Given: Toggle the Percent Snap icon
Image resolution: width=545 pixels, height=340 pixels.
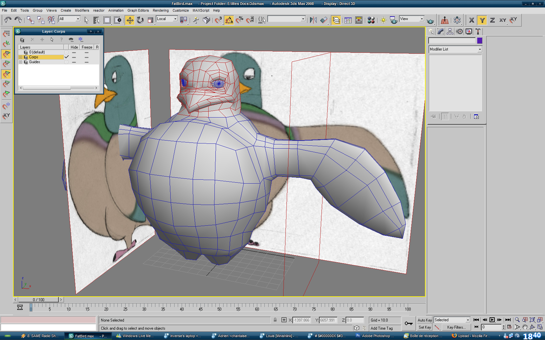Looking at the screenshot, I should pos(239,20).
